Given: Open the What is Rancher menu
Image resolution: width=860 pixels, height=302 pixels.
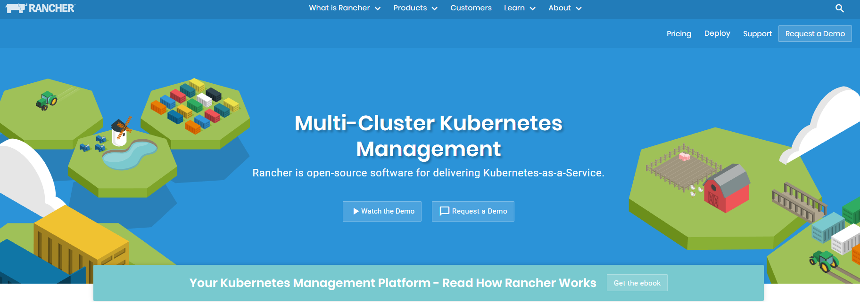Looking at the screenshot, I should tap(345, 8).
